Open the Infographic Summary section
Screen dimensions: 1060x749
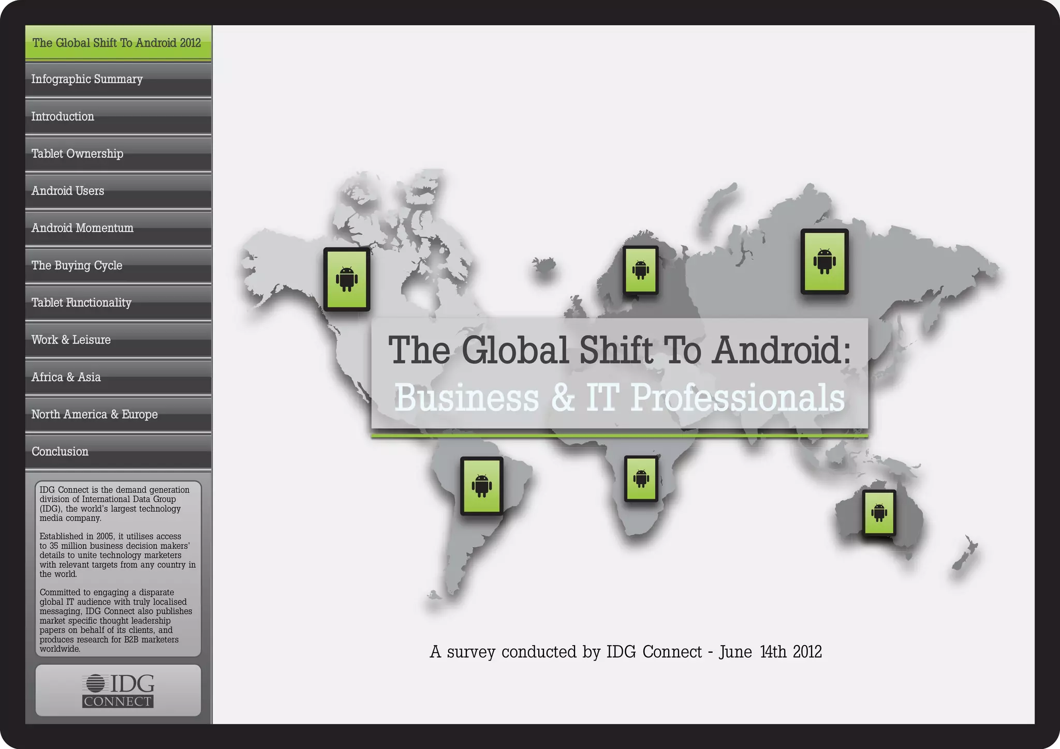118,79
